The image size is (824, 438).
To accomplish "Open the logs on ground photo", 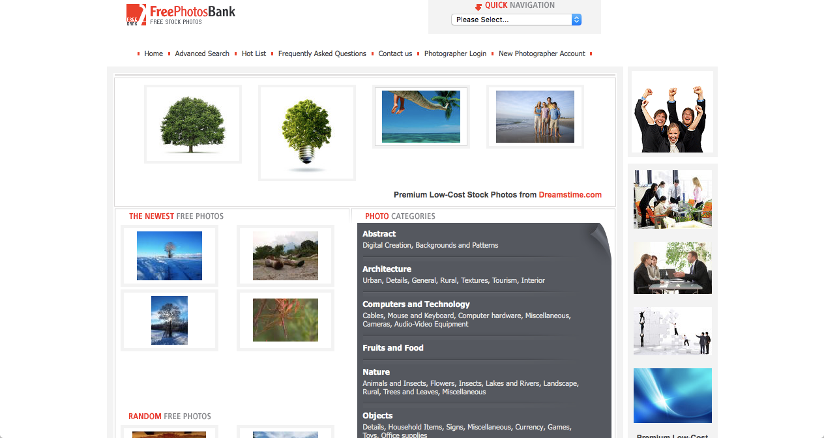I will 286,255.
